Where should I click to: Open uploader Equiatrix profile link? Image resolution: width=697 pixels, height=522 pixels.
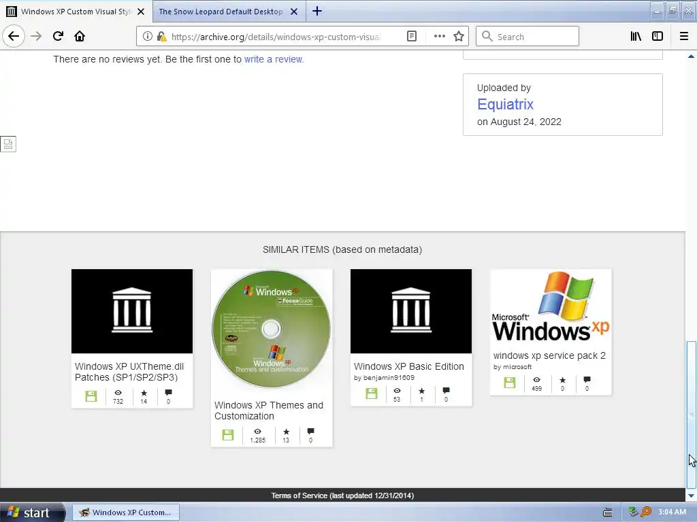coord(505,104)
